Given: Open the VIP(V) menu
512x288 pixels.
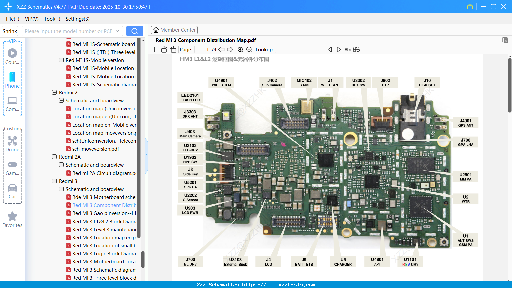Looking at the screenshot, I should [x=32, y=19].
